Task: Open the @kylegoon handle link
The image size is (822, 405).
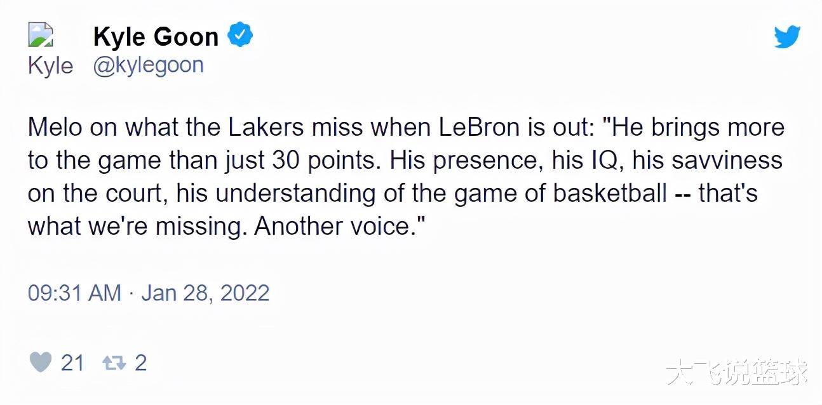Action: 149,65
